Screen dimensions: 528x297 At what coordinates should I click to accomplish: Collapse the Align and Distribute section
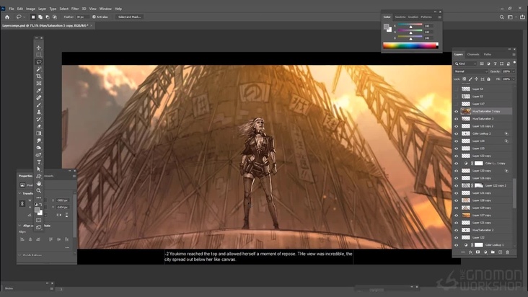[19, 226]
